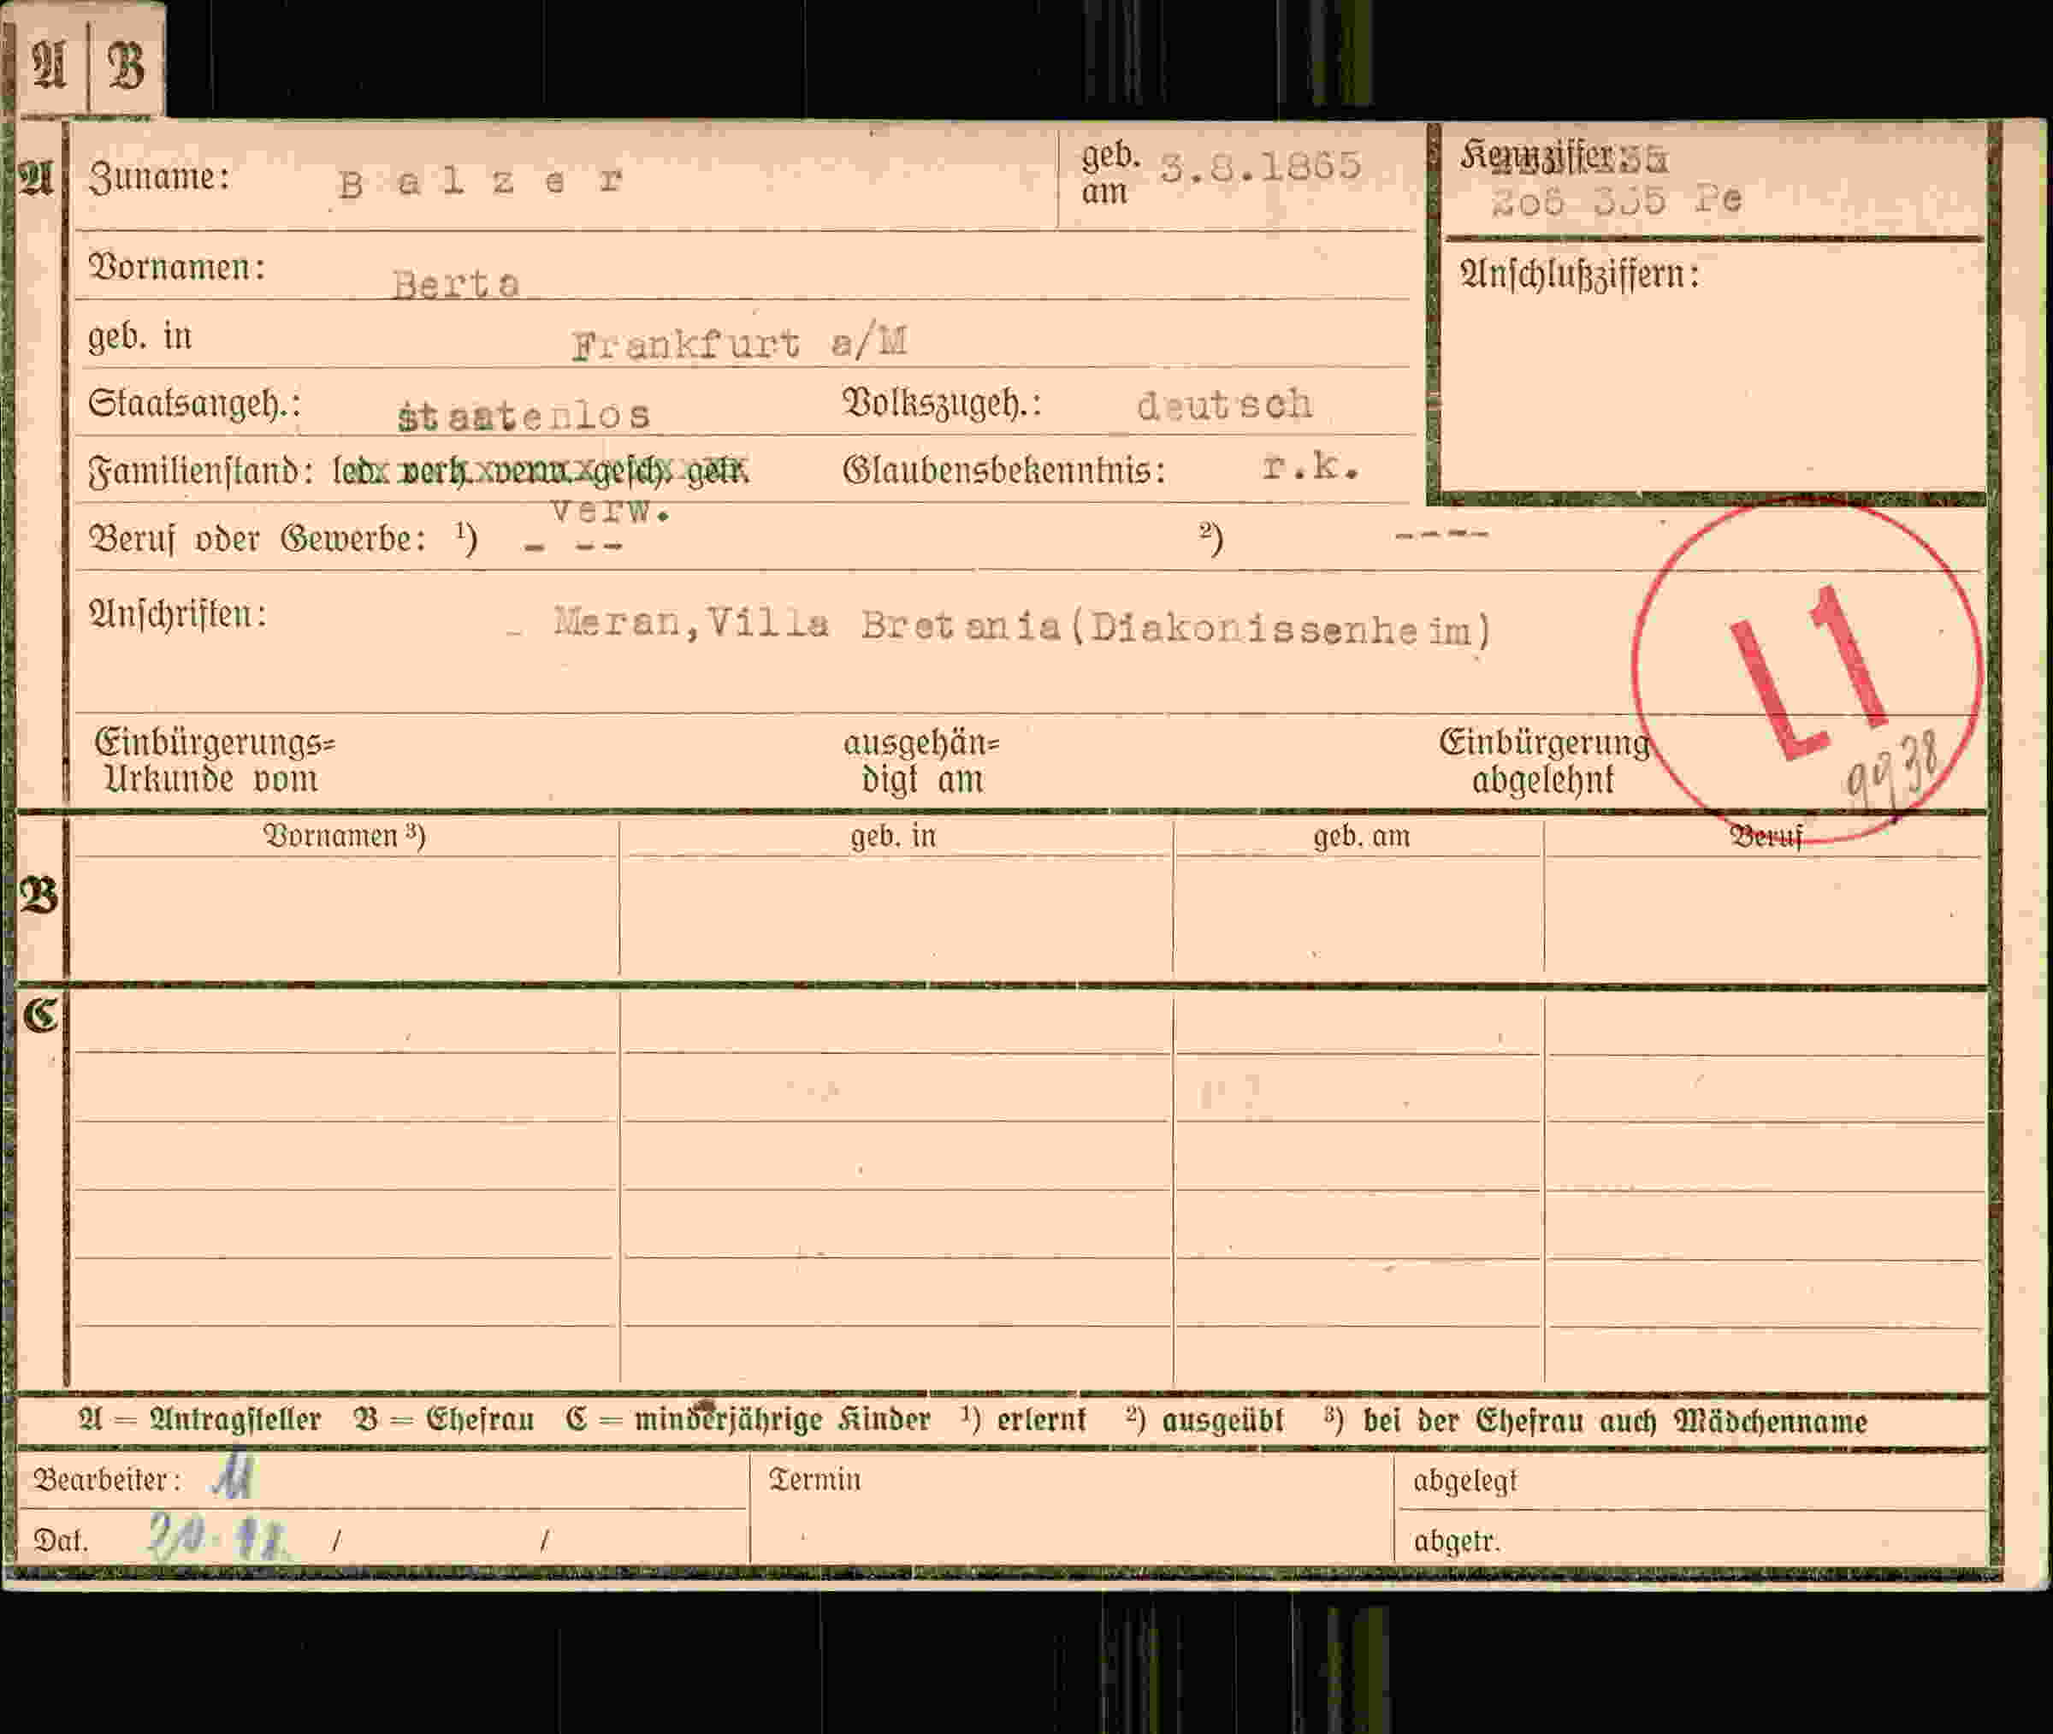2053x1734 pixels.
Task: Select the "Glaubensbekenntnis:" label
Action: coord(1003,470)
